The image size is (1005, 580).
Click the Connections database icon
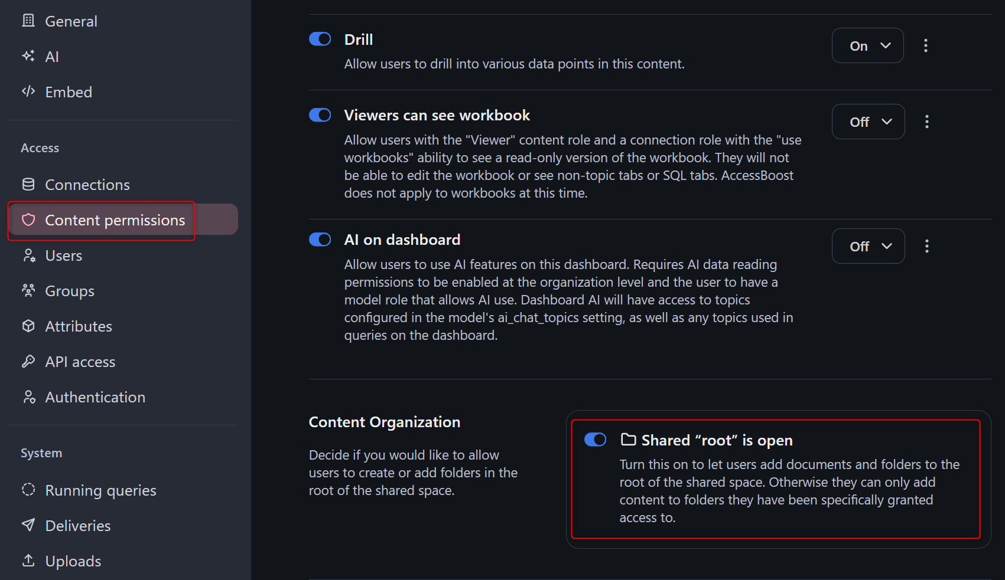point(28,185)
